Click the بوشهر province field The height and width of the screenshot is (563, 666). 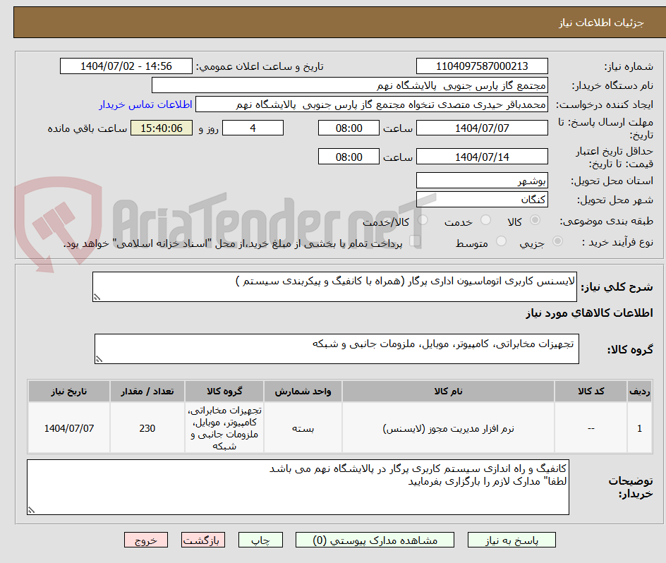point(482,180)
